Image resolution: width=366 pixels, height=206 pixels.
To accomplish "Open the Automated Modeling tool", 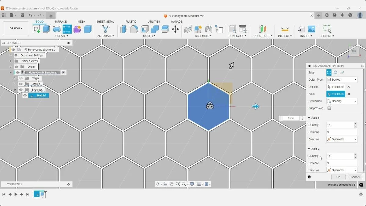I will [x=106, y=29].
